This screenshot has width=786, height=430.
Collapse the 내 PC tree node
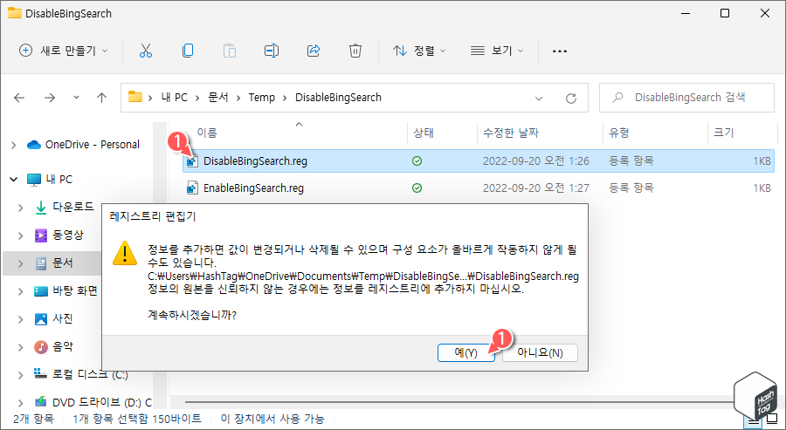pyautogui.click(x=13, y=179)
